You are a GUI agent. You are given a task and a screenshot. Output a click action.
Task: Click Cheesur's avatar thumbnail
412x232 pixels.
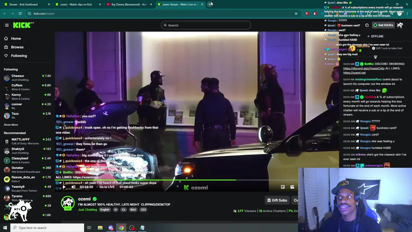[x=7, y=78]
